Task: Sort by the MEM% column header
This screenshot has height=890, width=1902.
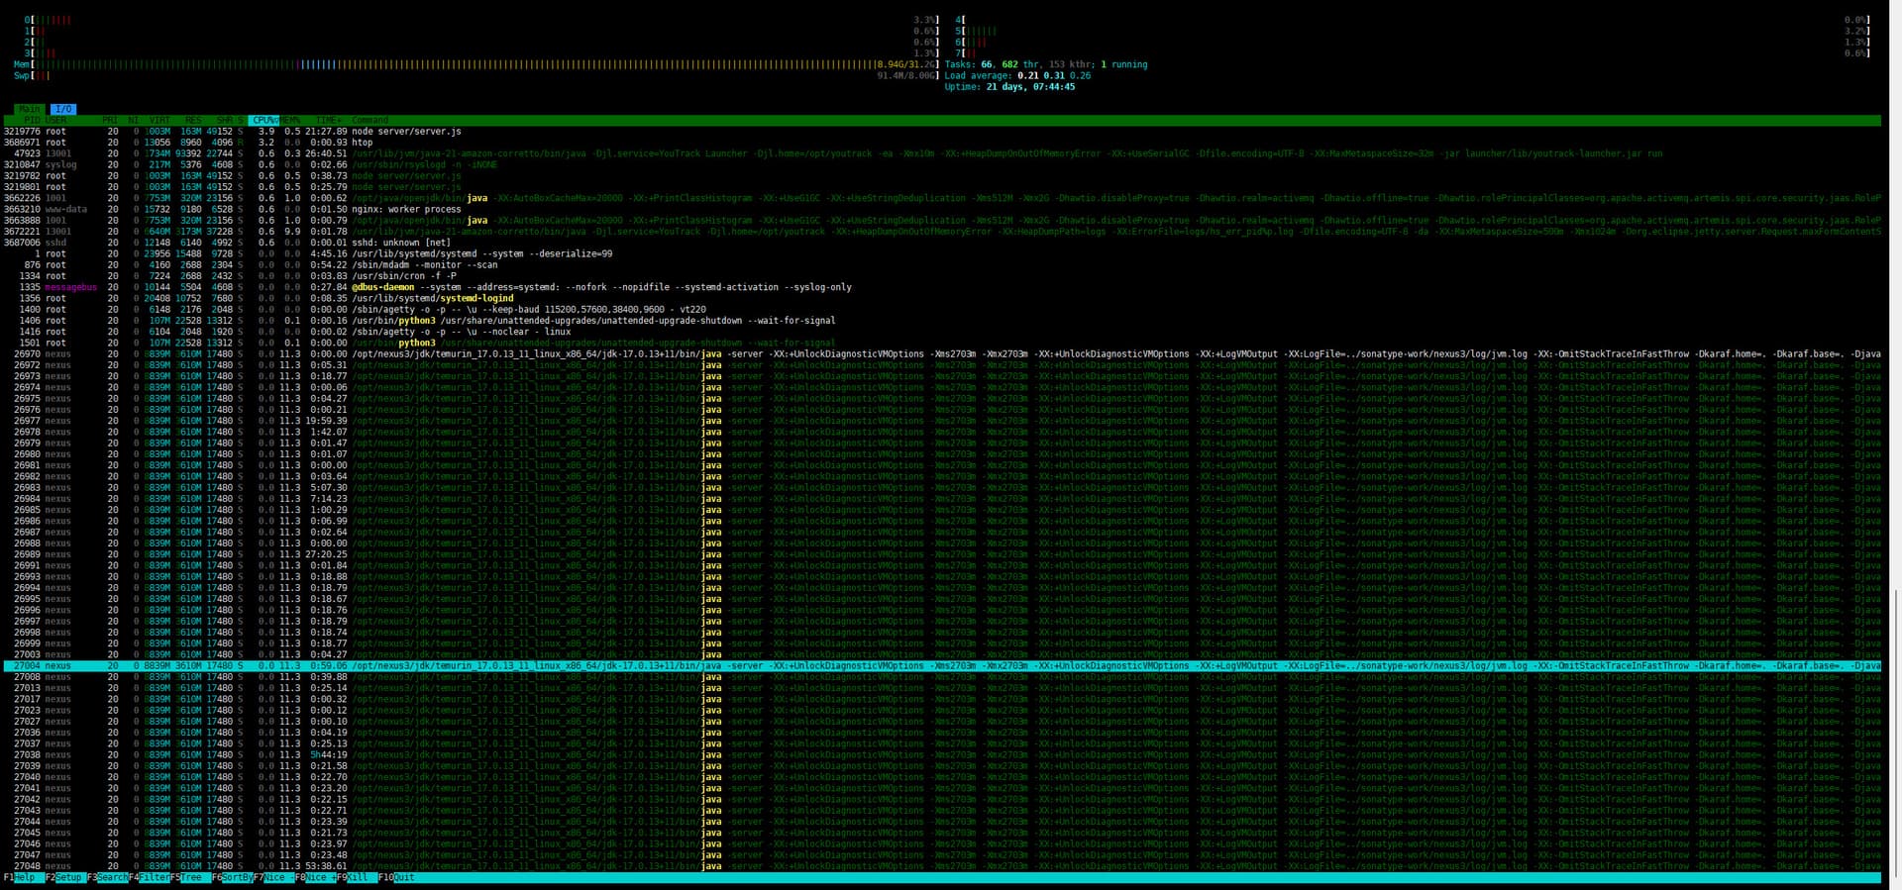Action: [290, 120]
